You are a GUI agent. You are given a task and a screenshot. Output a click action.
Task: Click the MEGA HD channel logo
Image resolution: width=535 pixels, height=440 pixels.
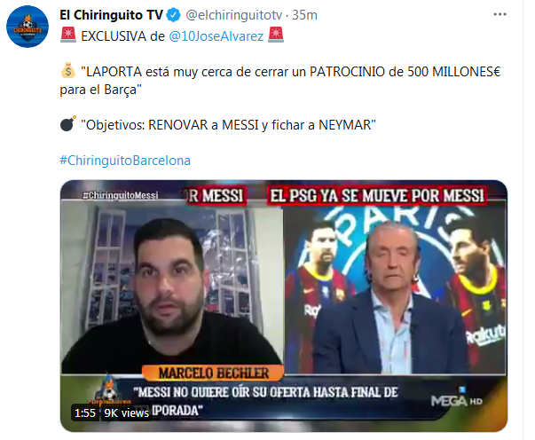(457, 400)
